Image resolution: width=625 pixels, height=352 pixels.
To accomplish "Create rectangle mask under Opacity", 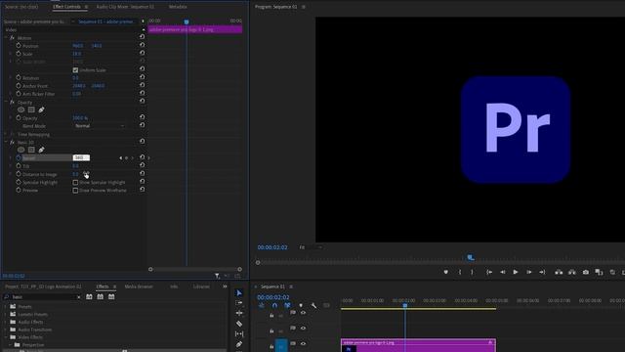I will pos(31,110).
